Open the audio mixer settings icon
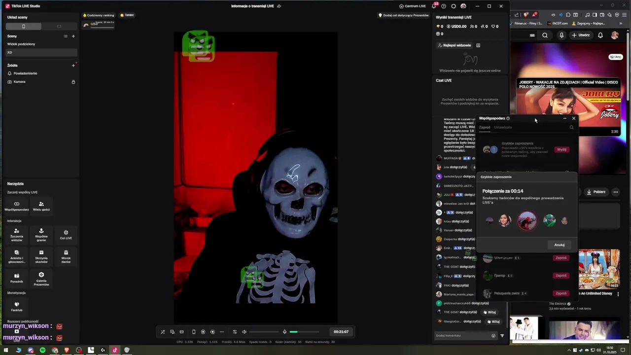 [x=235, y=332]
